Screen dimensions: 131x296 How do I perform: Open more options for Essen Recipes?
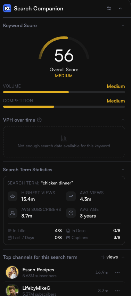117,272
